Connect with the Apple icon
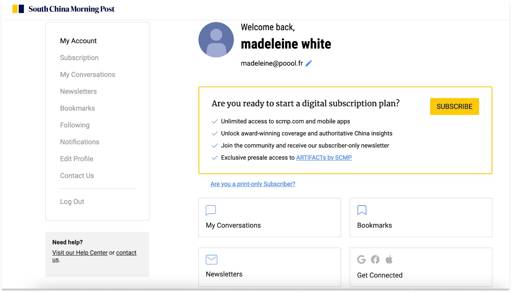 click(x=389, y=259)
